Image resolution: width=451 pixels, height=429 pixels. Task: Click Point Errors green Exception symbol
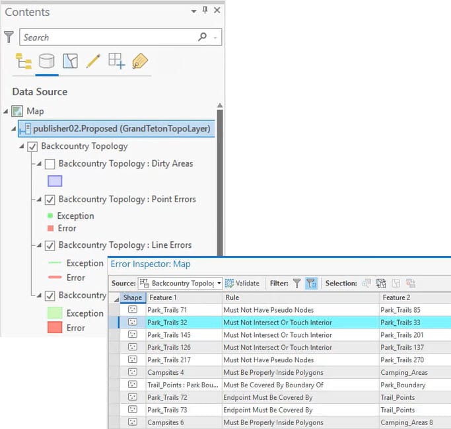[x=50, y=215]
